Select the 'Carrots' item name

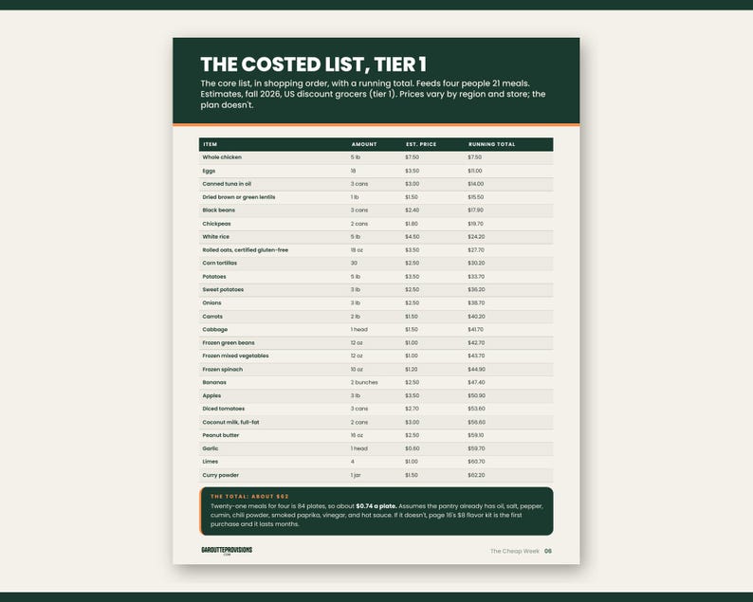pos(212,317)
